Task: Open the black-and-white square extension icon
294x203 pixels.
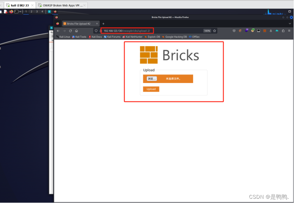Action: 259,31
